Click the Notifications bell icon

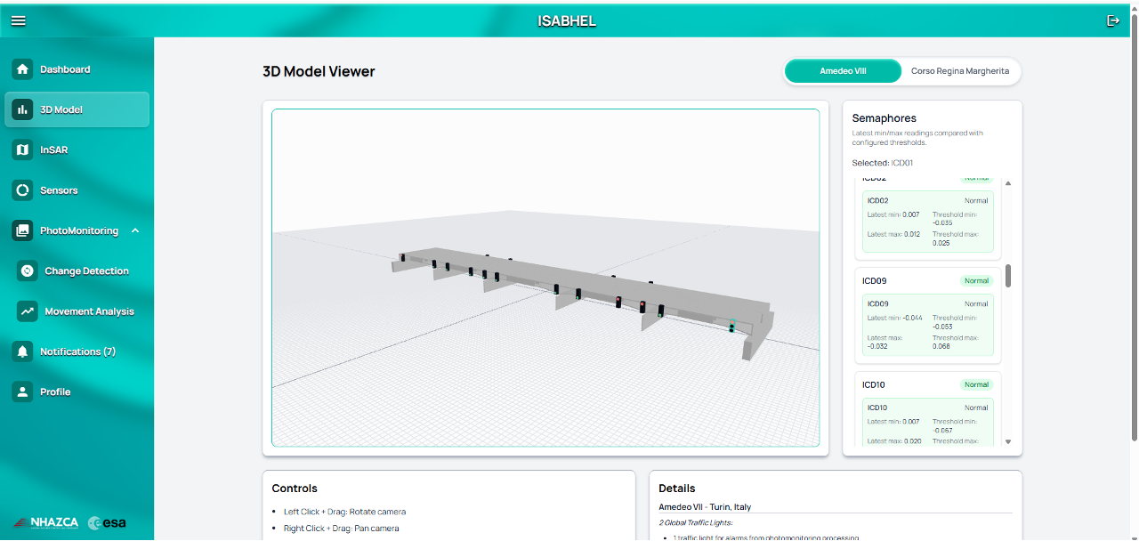pyautogui.click(x=23, y=351)
